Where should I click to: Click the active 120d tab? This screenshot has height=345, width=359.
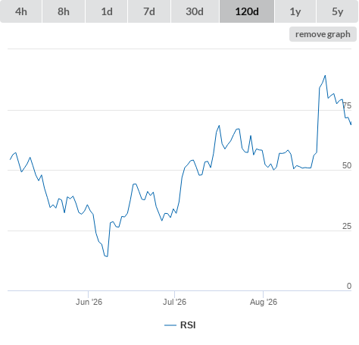[247, 11]
